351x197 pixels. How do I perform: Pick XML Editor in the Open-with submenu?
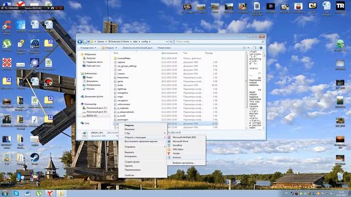pos(178,149)
